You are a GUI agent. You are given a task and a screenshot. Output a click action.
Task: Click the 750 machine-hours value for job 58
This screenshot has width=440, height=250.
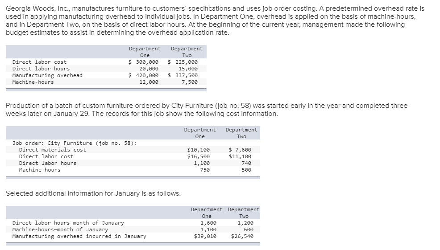[x=205, y=170]
